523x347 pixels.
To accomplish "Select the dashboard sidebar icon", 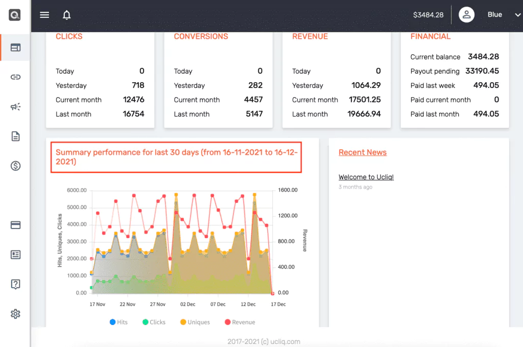I will (15, 48).
